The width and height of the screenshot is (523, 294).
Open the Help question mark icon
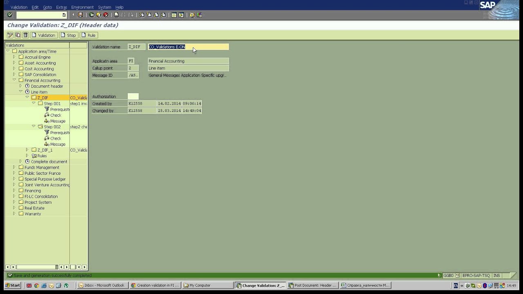click(192, 15)
